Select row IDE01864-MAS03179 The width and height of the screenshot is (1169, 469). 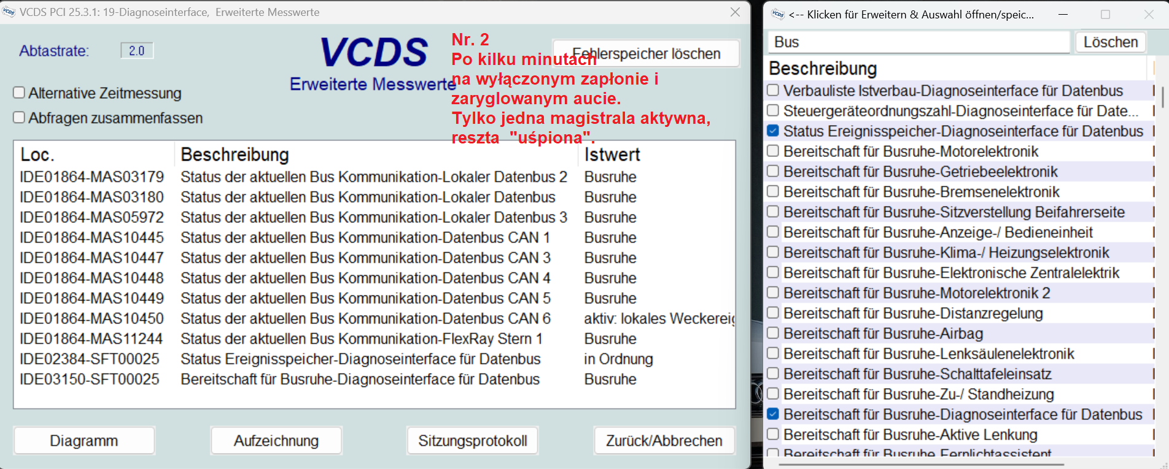374,177
